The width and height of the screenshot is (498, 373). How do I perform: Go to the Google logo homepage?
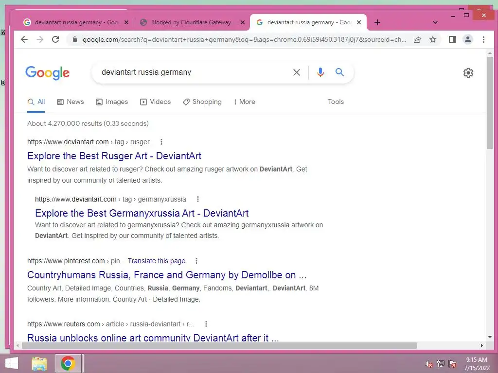[47, 73]
